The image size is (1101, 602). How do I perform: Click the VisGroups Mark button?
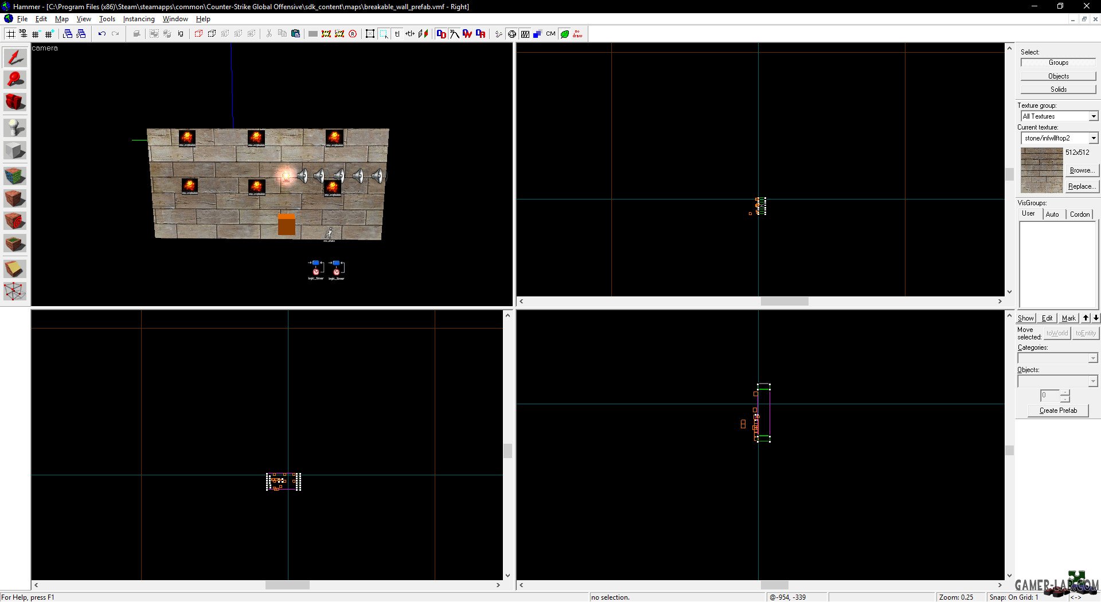(1068, 318)
